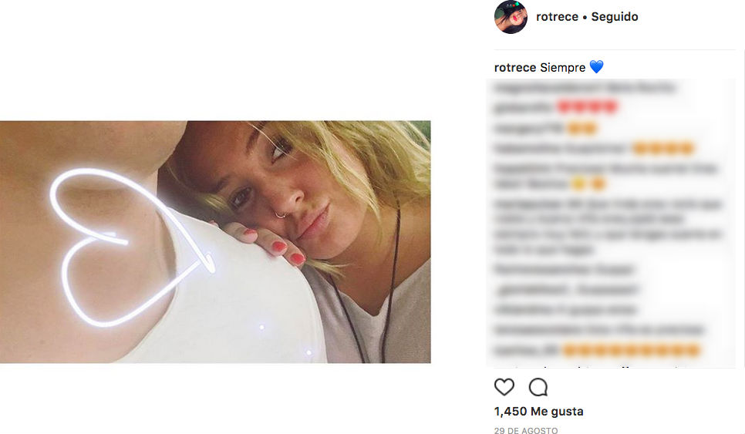Click the caption word Siempre

click(562, 68)
